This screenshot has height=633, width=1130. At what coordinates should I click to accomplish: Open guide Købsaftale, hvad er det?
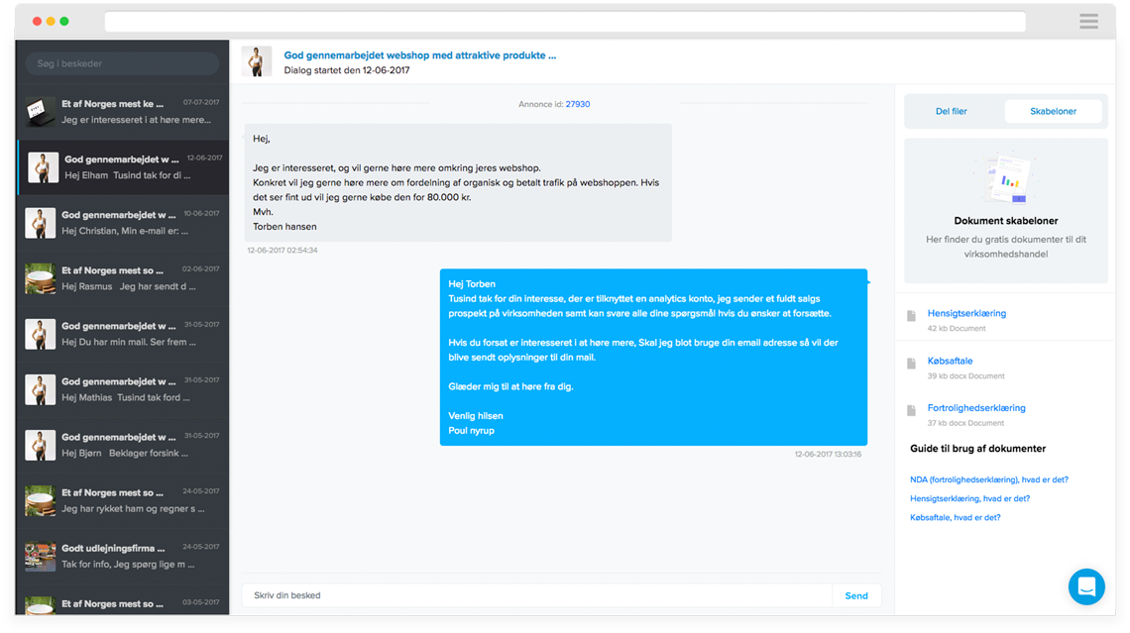(x=955, y=517)
